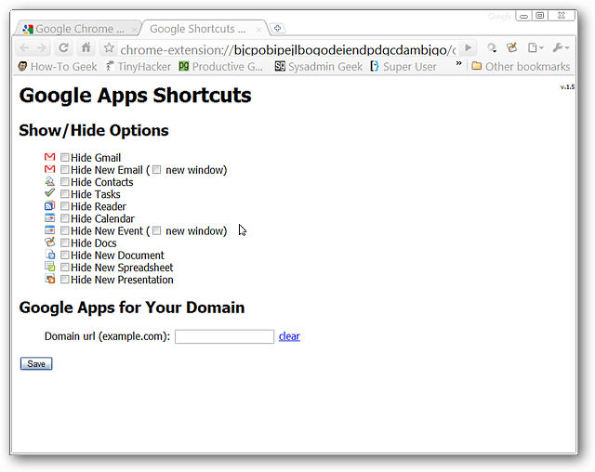Screen dimensions: 595x472
Task: Click the chrome-extension address bar
Action: tap(287, 49)
